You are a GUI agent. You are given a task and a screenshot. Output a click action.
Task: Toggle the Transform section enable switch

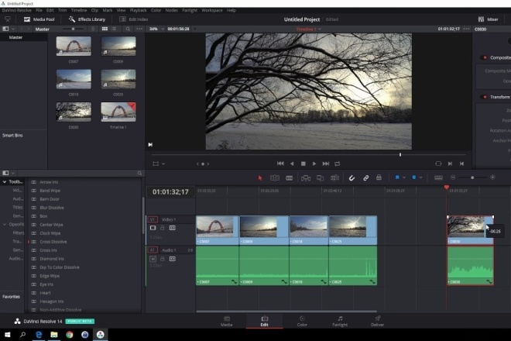click(484, 97)
